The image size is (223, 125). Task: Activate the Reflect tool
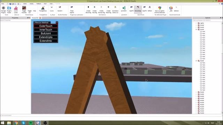[149, 9]
